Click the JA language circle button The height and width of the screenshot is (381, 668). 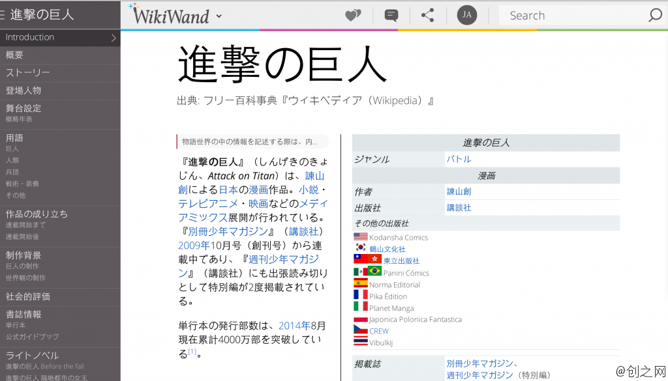pyautogui.click(x=467, y=15)
